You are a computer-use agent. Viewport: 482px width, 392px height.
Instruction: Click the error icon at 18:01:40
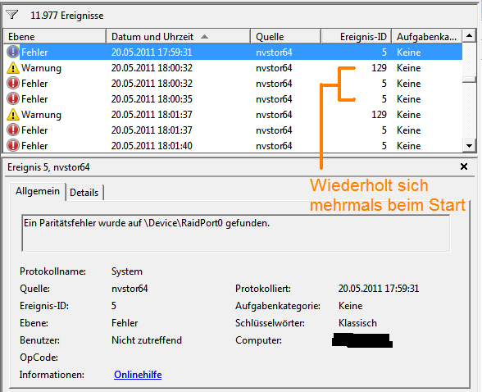click(13, 145)
